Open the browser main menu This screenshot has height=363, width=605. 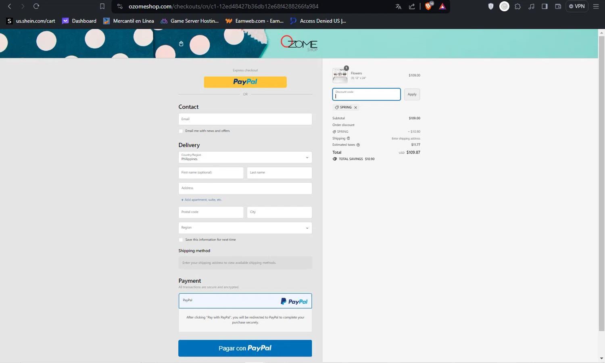coord(596,6)
